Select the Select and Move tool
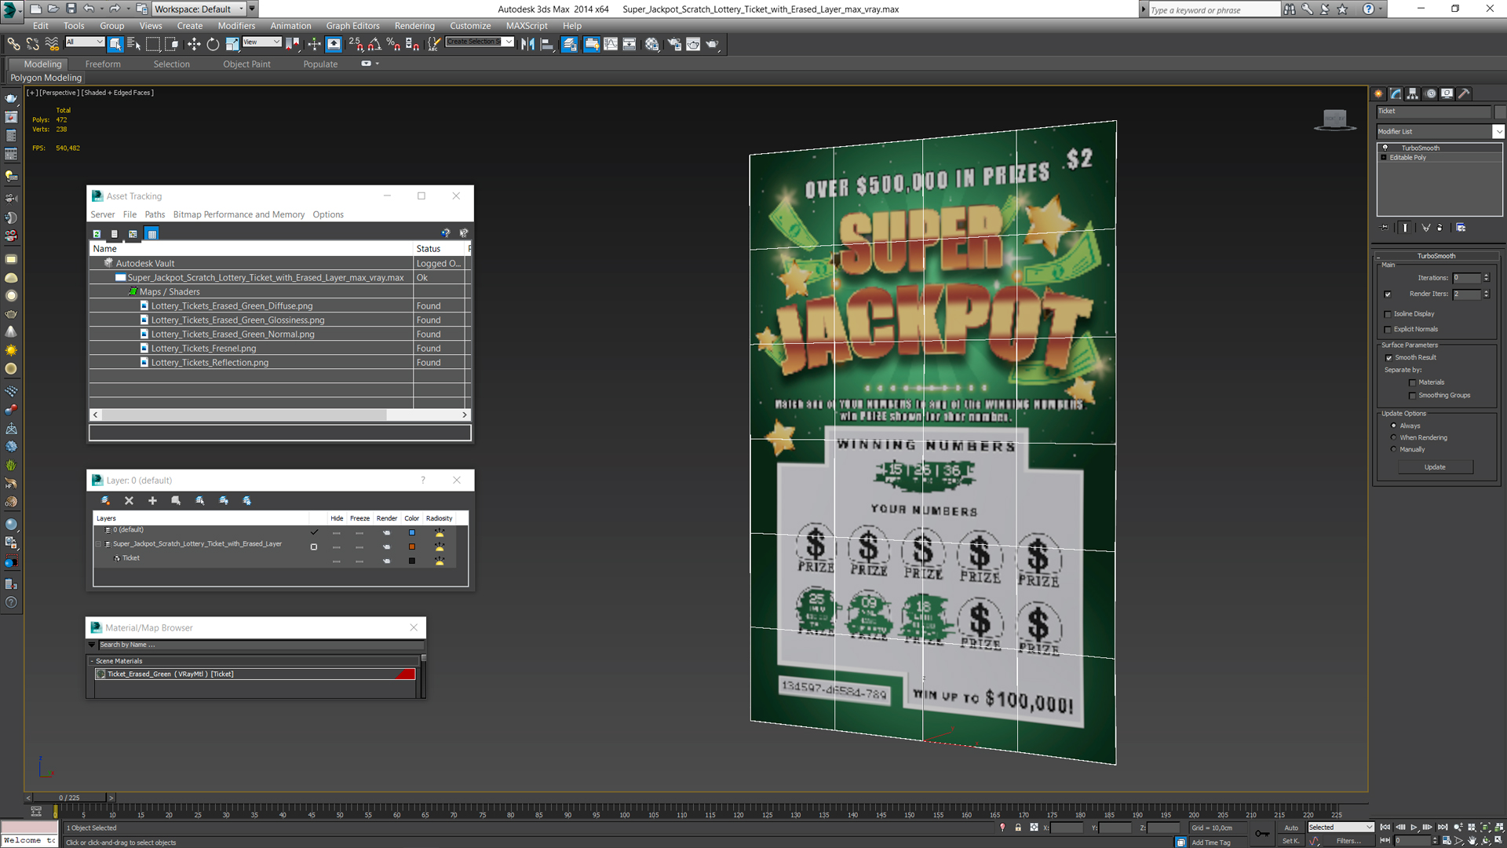 click(x=194, y=45)
